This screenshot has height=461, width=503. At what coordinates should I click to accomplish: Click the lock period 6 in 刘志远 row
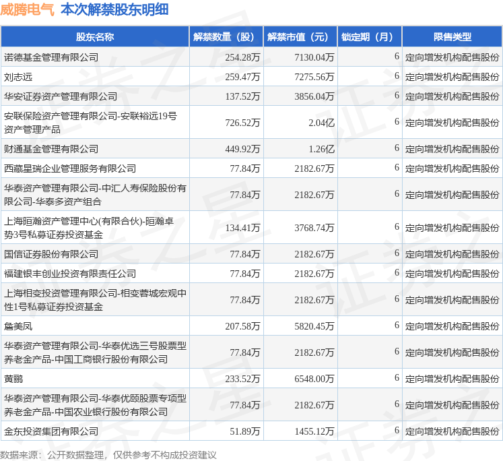pos(397,76)
